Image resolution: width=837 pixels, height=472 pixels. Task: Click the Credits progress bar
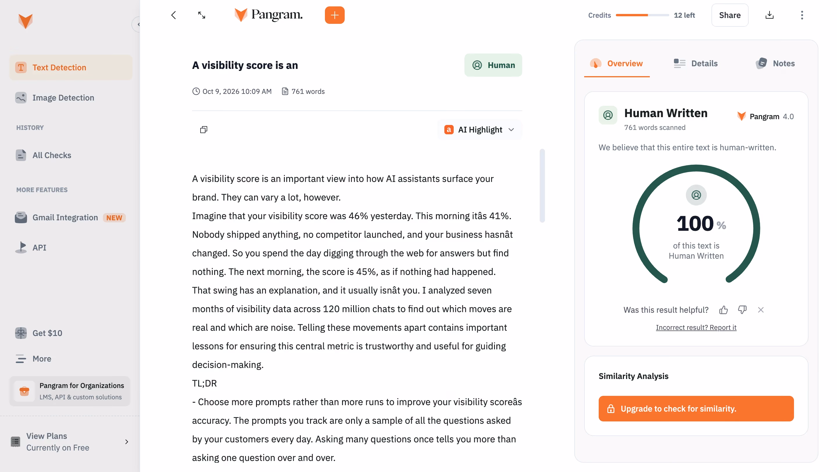tap(642, 15)
